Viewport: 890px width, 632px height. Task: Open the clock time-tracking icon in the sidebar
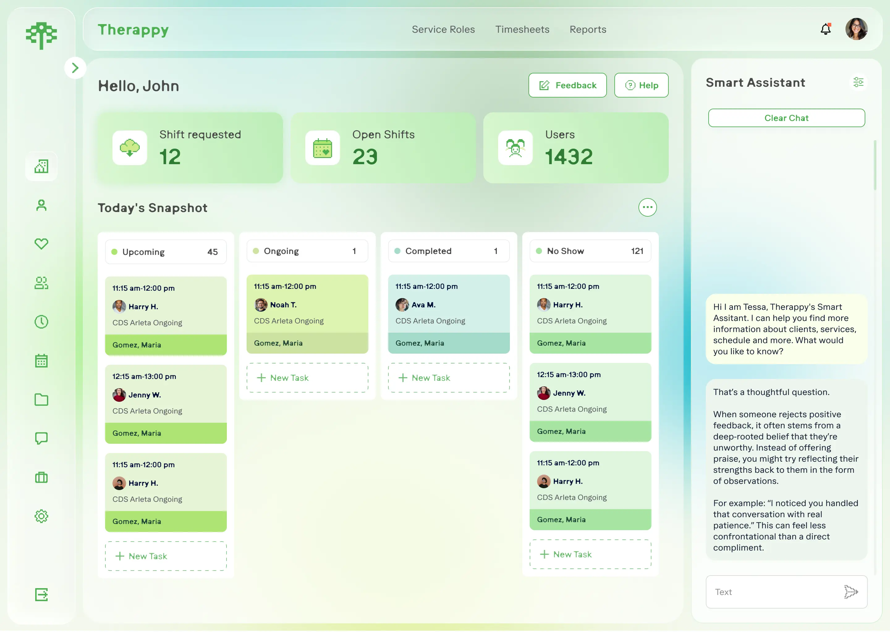pyautogui.click(x=41, y=322)
